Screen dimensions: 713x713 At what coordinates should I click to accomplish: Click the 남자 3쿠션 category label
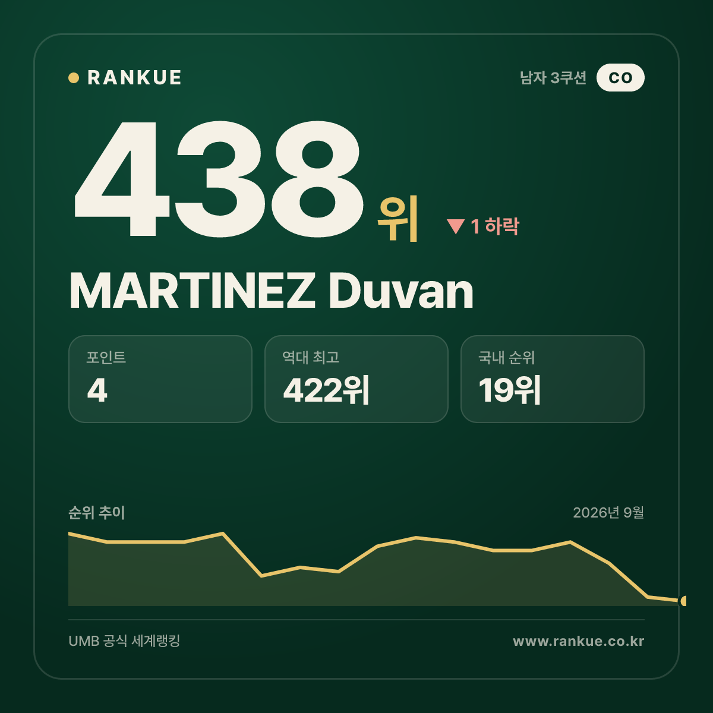(x=553, y=78)
